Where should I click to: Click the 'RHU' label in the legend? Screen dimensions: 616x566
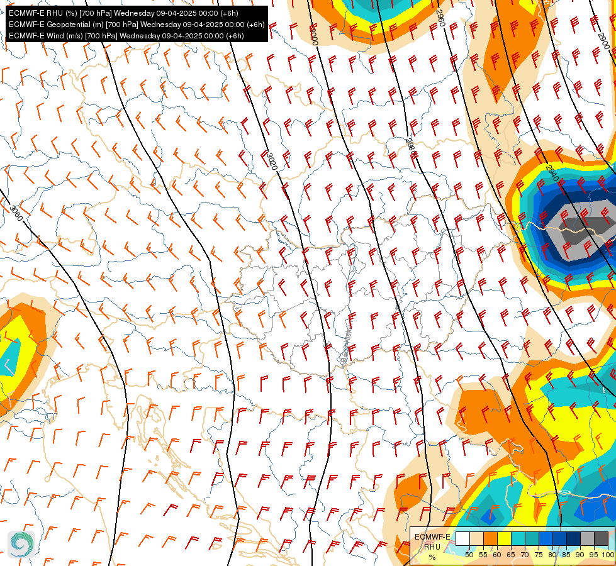pos(432,547)
